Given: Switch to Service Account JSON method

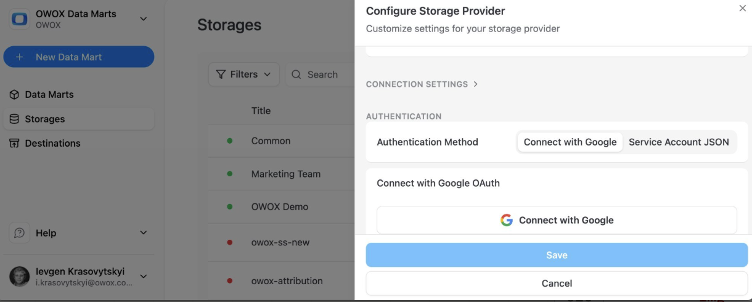Looking at the screenshot, I should point(679,142).
